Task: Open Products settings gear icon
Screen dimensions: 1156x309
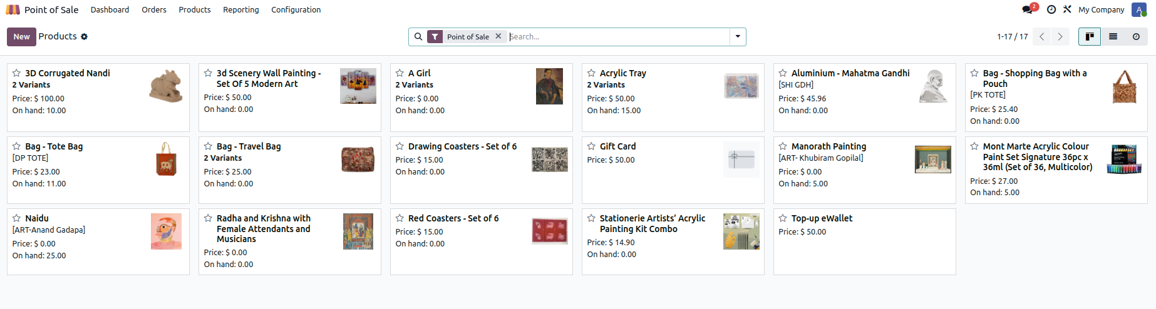Action: coord(84,37)
